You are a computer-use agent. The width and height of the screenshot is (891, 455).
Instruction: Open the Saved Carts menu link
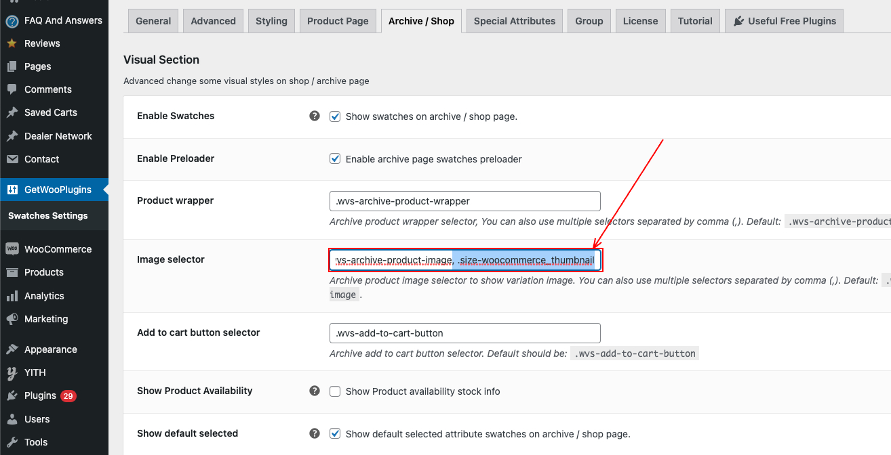pyautogui.click(x=51, y=112)
